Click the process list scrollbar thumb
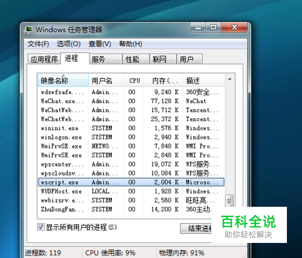Screen dimensions: 302x258 pos(230,201)
